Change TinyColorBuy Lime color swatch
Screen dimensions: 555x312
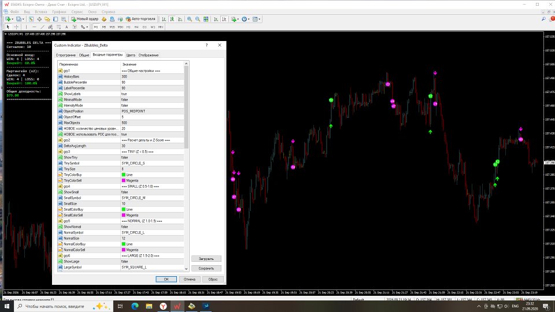(124, 174)
